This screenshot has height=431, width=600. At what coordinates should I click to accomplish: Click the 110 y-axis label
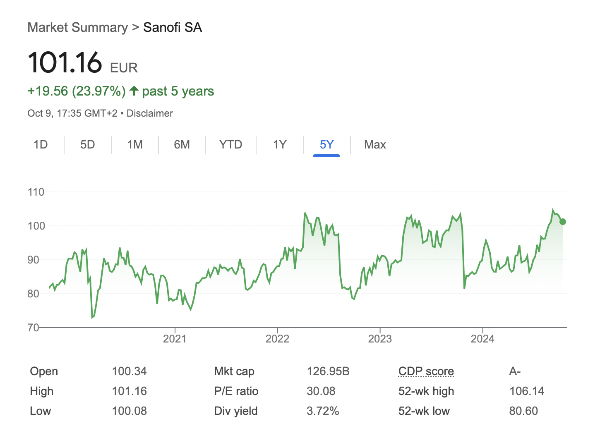point(36,192)
